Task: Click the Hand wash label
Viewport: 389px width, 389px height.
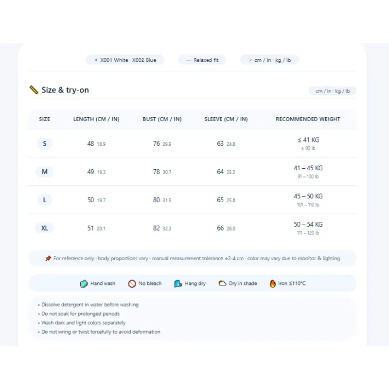Action: pyautogui.click(x=103, y=283)
